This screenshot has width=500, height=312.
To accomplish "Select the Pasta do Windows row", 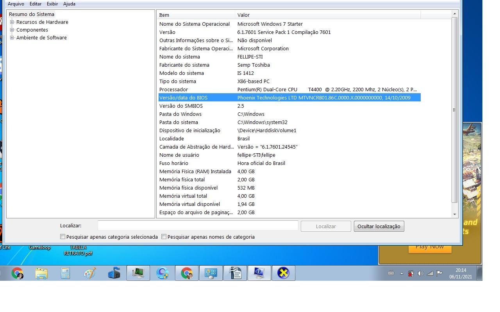I will tap(289, 114).
